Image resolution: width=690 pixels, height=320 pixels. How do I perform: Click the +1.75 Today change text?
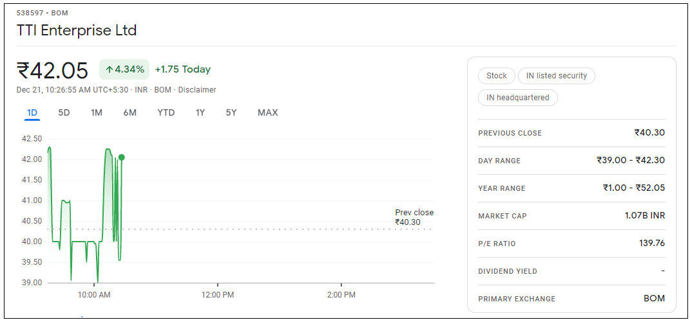[x=182, y=69]
